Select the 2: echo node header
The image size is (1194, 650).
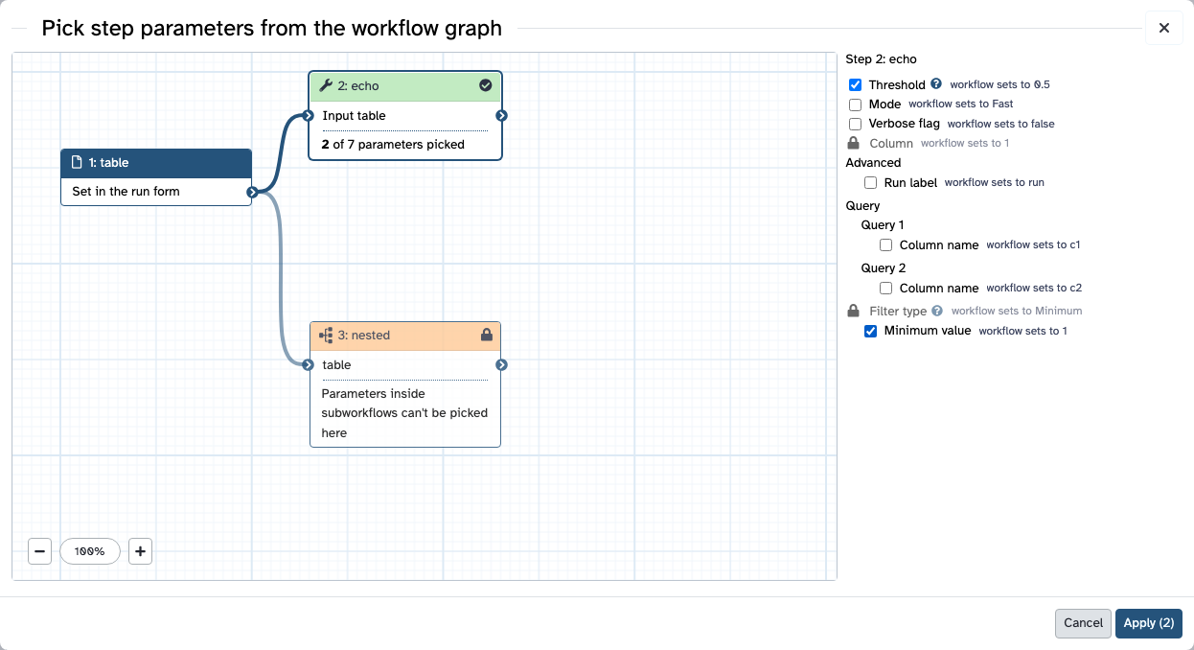405,85
